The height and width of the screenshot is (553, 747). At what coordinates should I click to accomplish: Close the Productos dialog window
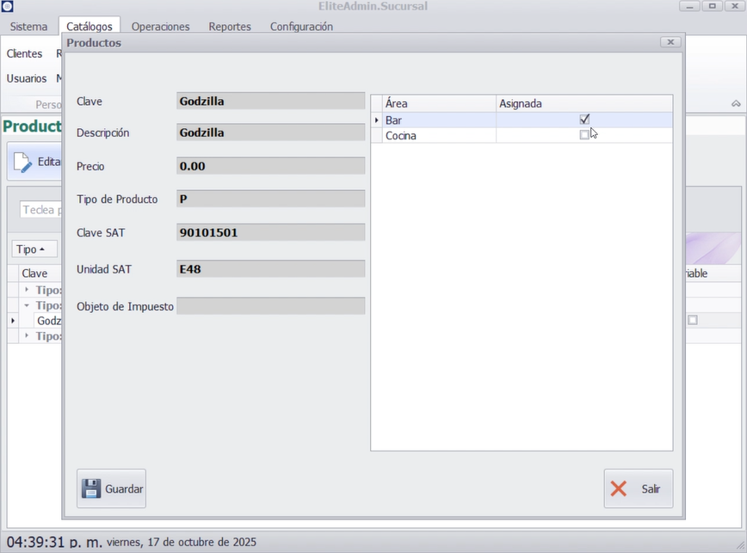(670, 42)
